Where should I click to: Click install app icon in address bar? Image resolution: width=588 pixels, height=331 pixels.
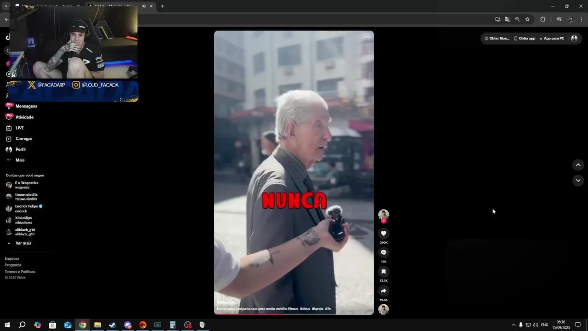(498, 19)
